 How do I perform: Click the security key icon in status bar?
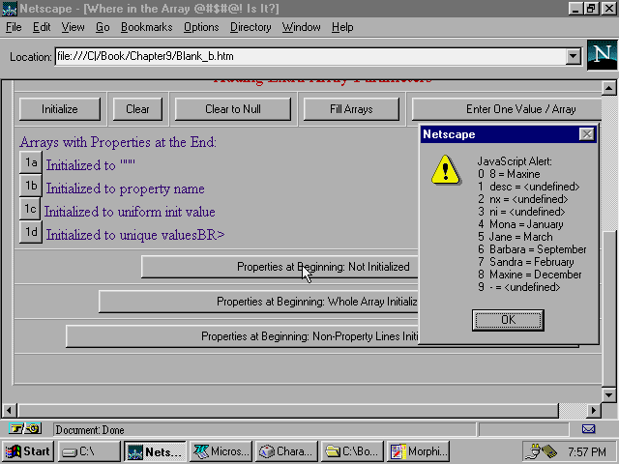25,429
